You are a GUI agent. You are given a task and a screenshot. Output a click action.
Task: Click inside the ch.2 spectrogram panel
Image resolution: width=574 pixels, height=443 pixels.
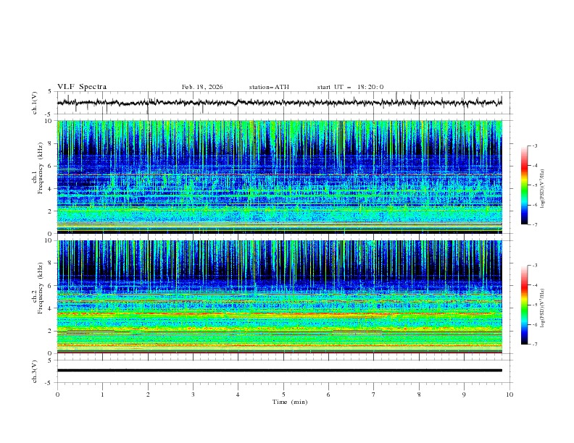(280, 297)
